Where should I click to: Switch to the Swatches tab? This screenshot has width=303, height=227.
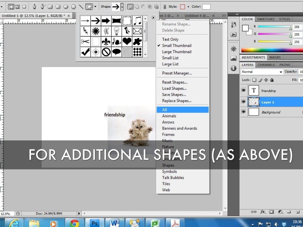tap(265, 19)
